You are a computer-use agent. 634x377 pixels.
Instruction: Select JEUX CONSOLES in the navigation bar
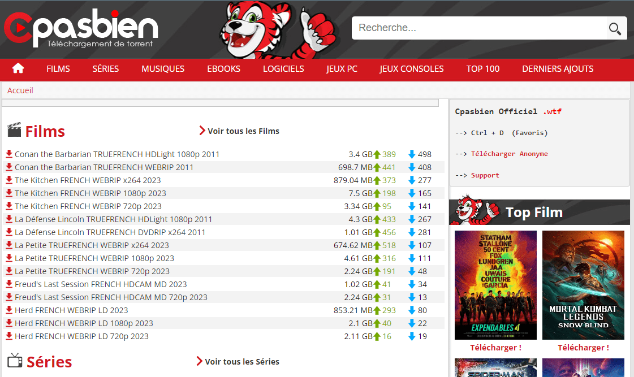pos(411,69)
